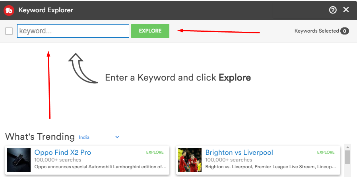This screenshot has height=177, width=357.
Task: Click the TubeBuddy logo icon
Action: pyautogui.click(x=9, y=10)
